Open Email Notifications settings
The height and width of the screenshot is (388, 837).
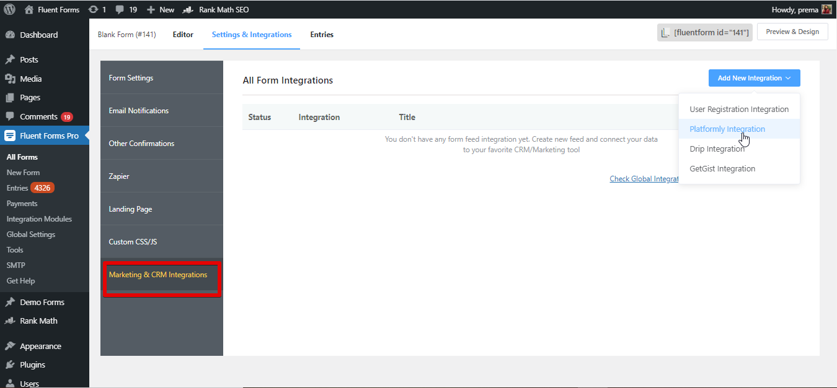click(x=162, y=111)
